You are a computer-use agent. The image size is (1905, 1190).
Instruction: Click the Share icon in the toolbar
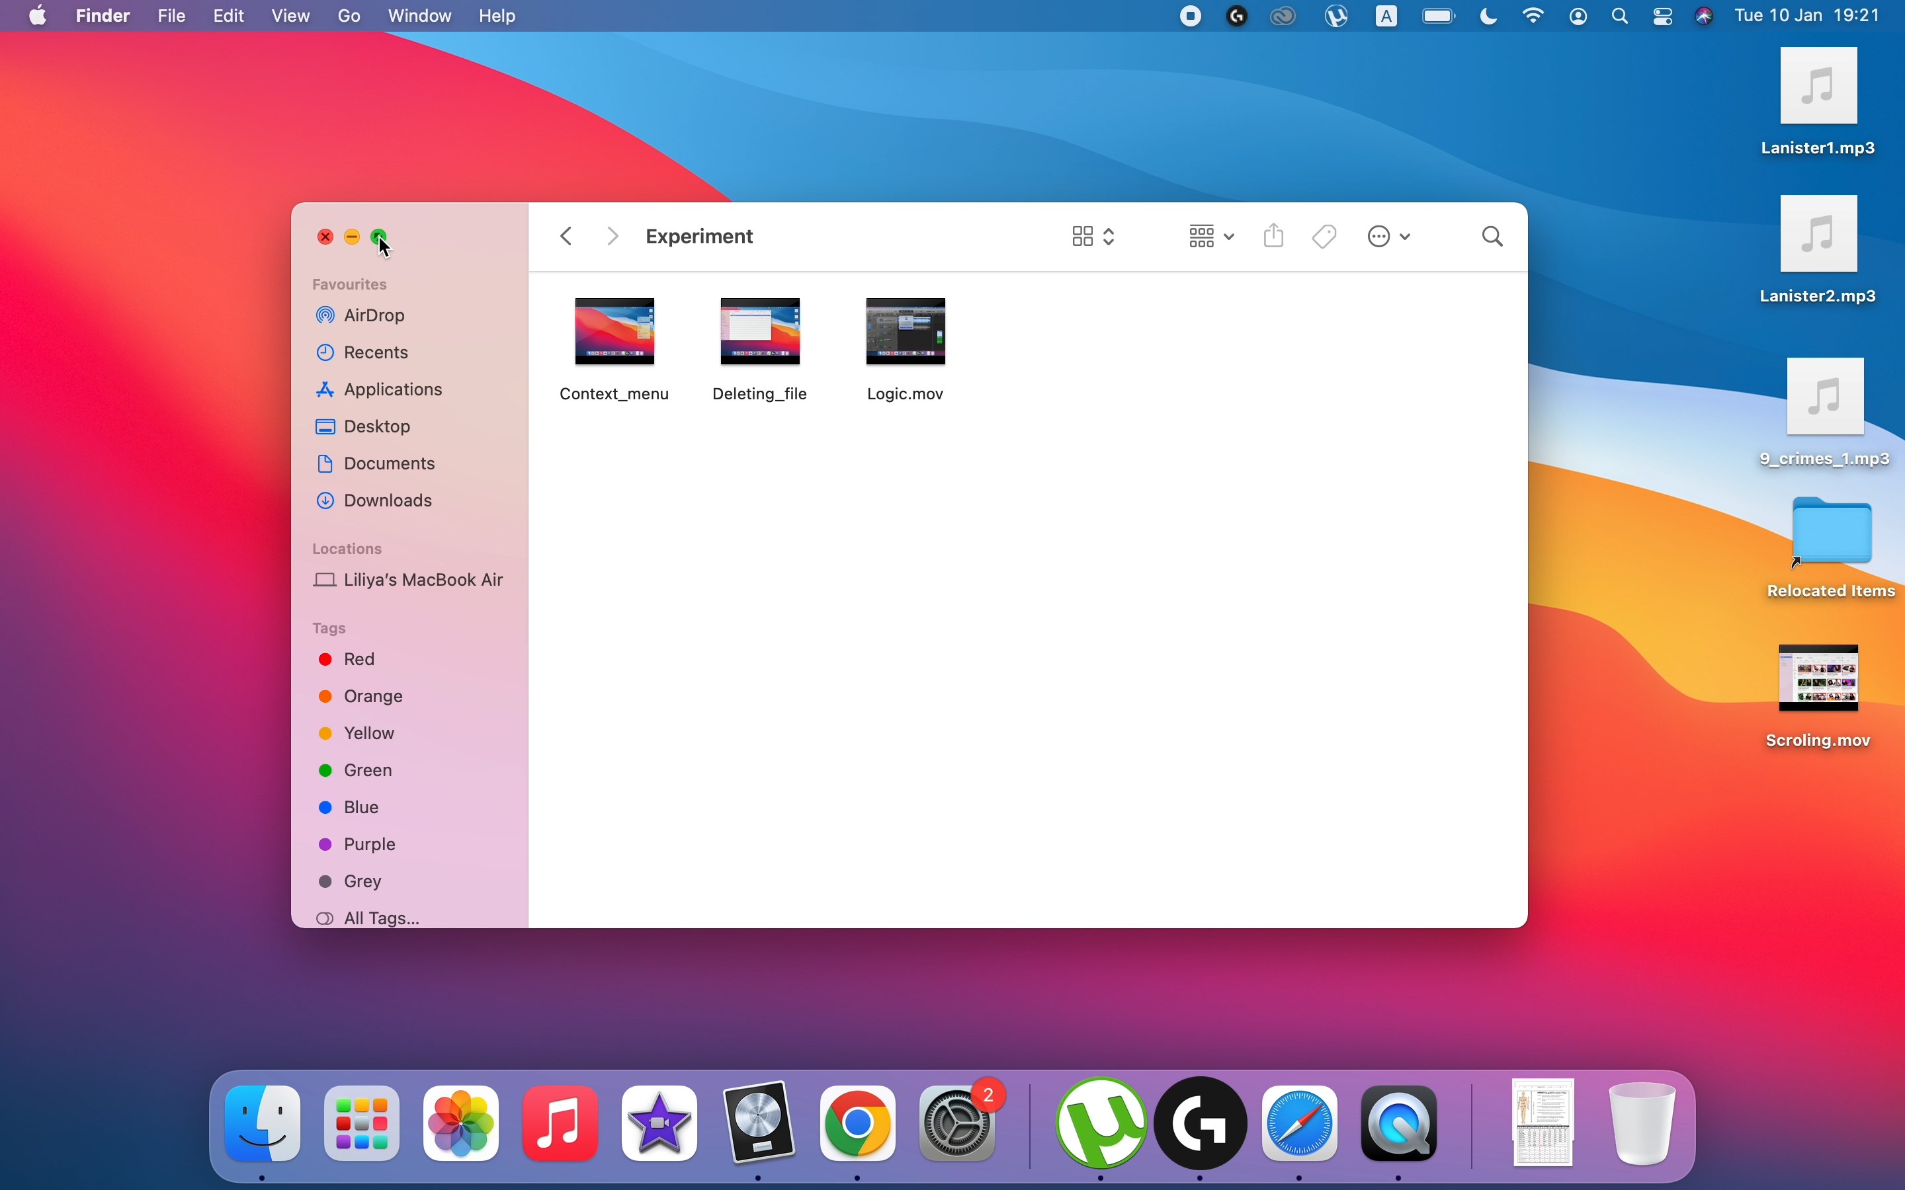click(x=1275, y=235)
